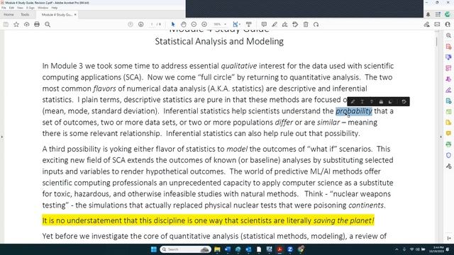
Task: Send file by email envelope icon
Action: [437, 25]
